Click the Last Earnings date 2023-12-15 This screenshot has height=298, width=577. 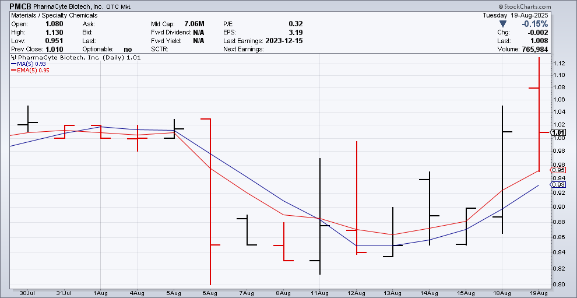pos(285,41)
